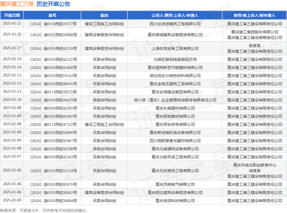Screen dimensions: 287x213
Task: Click the 案号 column header
Action: click(52, 15)
